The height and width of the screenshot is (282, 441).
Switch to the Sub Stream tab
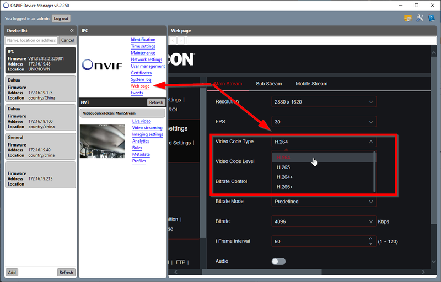(269, 84)
